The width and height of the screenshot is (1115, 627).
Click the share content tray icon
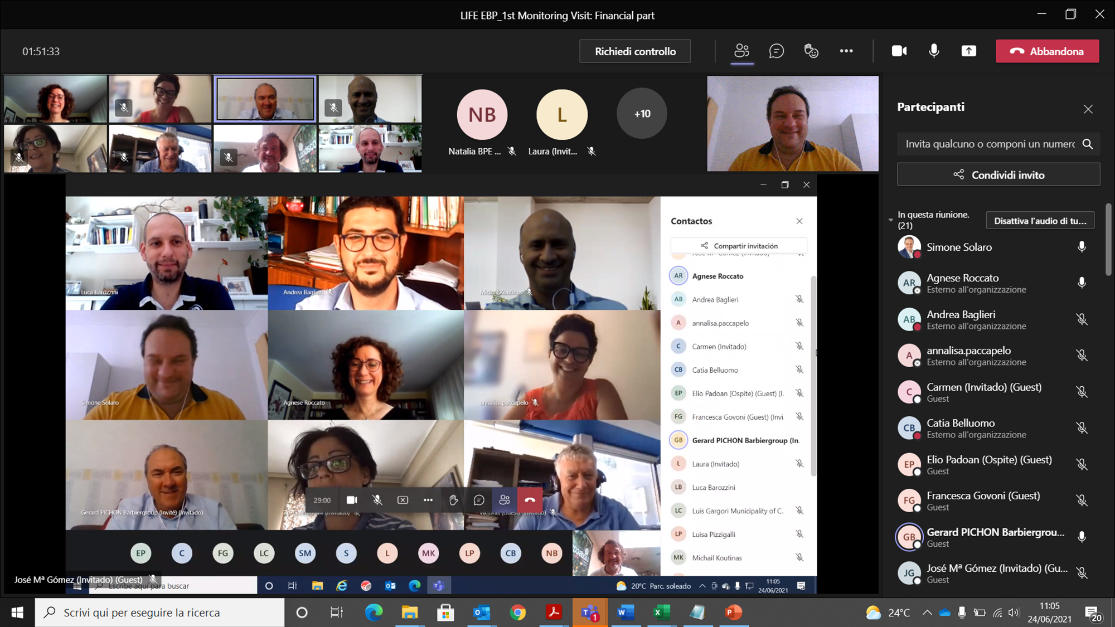[x=969, y=51]
